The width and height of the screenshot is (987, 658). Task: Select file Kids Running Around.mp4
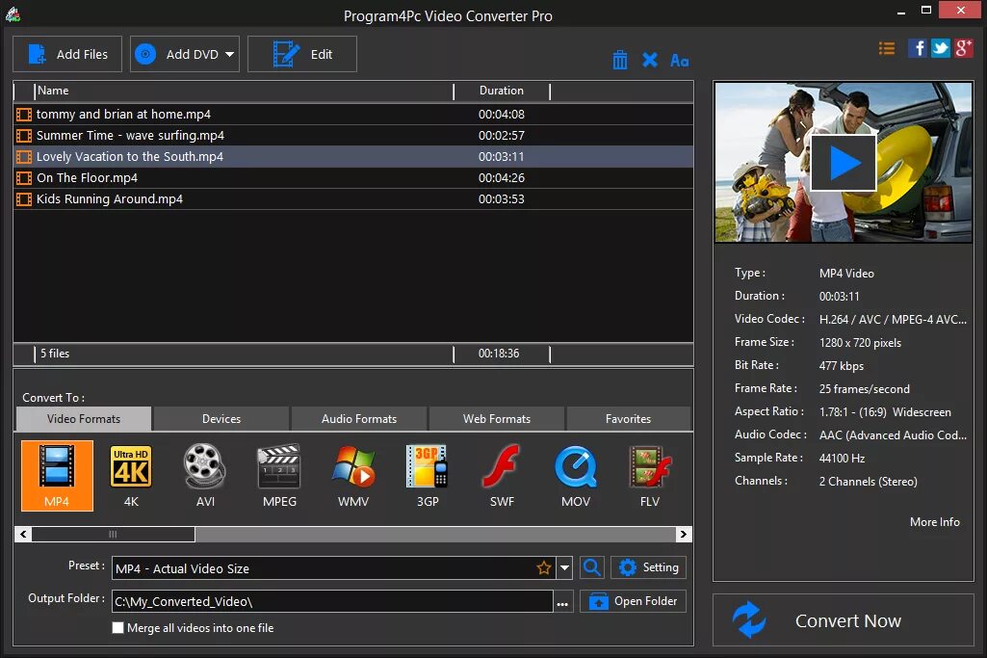click(x=353, y=199)
